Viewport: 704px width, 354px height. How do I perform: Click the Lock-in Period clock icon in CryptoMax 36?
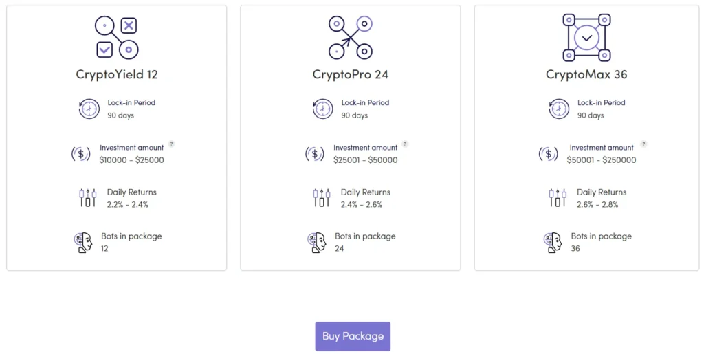(559, 109)
